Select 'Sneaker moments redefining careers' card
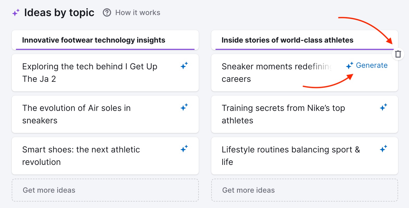 click(305, 73)
